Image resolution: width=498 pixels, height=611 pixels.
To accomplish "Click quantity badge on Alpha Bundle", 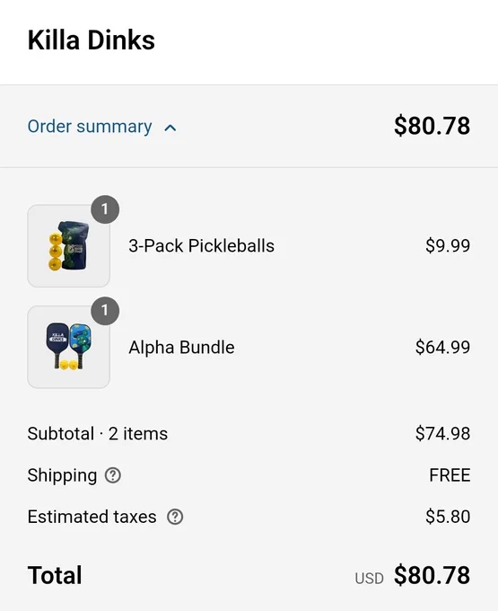I will [105, 311].
